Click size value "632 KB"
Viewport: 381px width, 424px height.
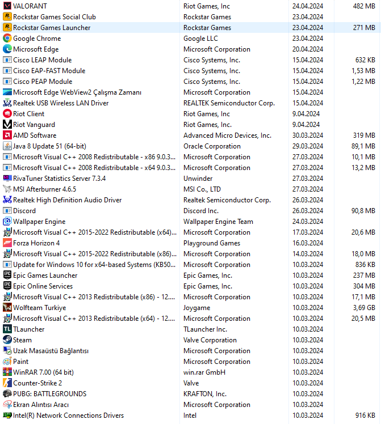click(x=365, y=60)
